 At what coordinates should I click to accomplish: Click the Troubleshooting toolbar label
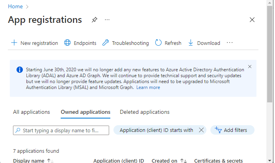pos(130,43)
